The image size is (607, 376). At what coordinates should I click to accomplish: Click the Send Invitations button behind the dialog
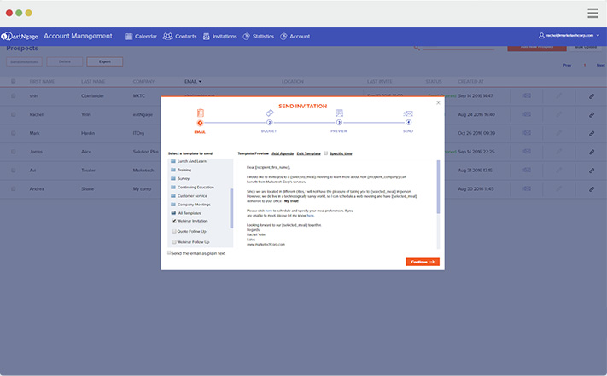coord(25,61)
